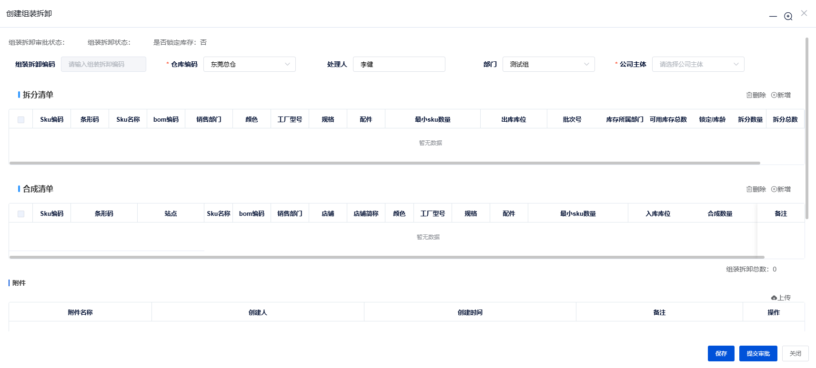Screen dimensions: 816x368
Task: Click the zoom-in magnifier icon in header
Action: coord(788,16)
